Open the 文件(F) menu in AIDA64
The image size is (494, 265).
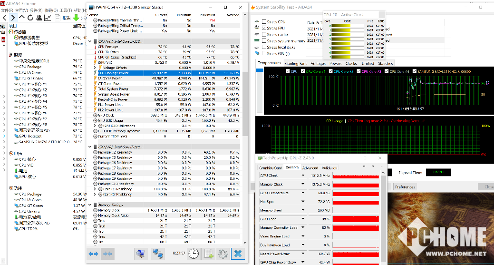point(7,10)
